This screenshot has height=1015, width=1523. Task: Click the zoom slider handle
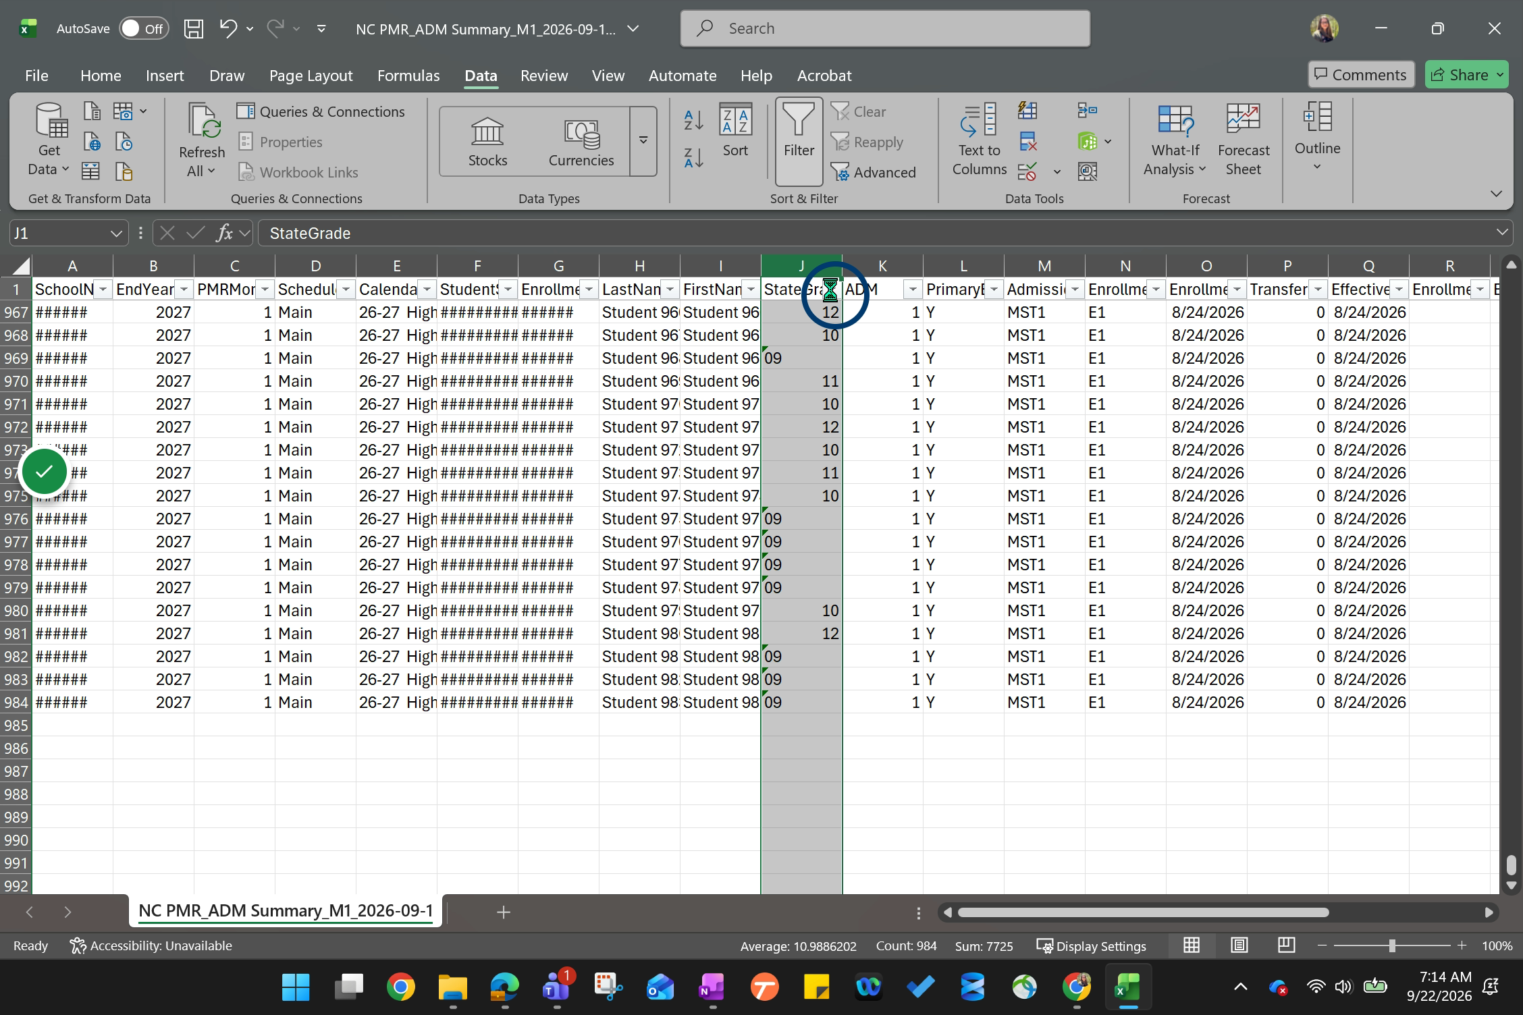(1392, 945)
